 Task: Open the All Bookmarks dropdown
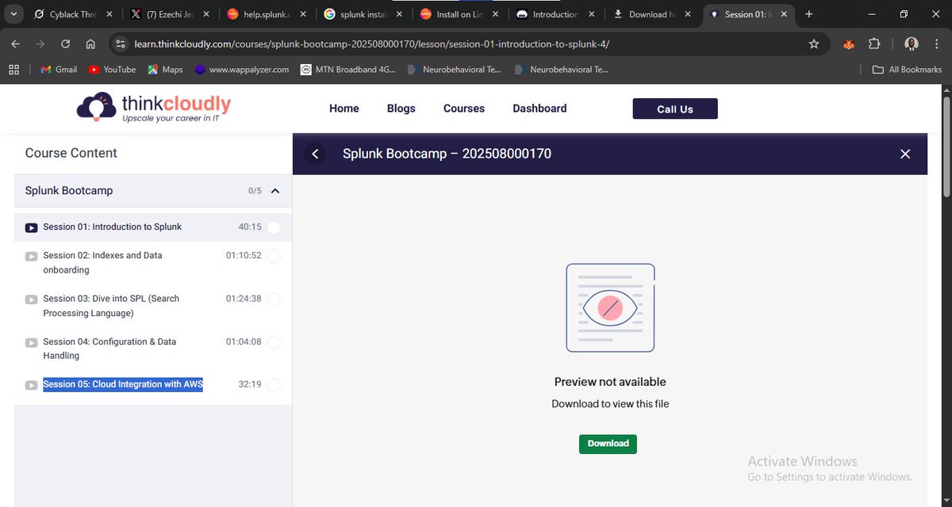(x=906, y=70)
